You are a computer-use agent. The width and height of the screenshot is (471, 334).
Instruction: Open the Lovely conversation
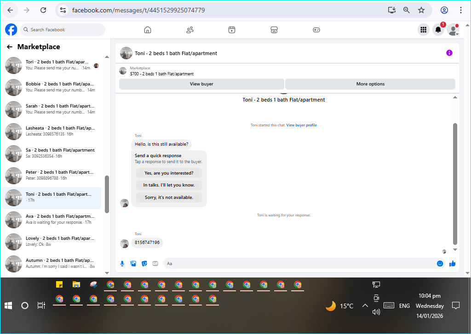tap(52, 242)
